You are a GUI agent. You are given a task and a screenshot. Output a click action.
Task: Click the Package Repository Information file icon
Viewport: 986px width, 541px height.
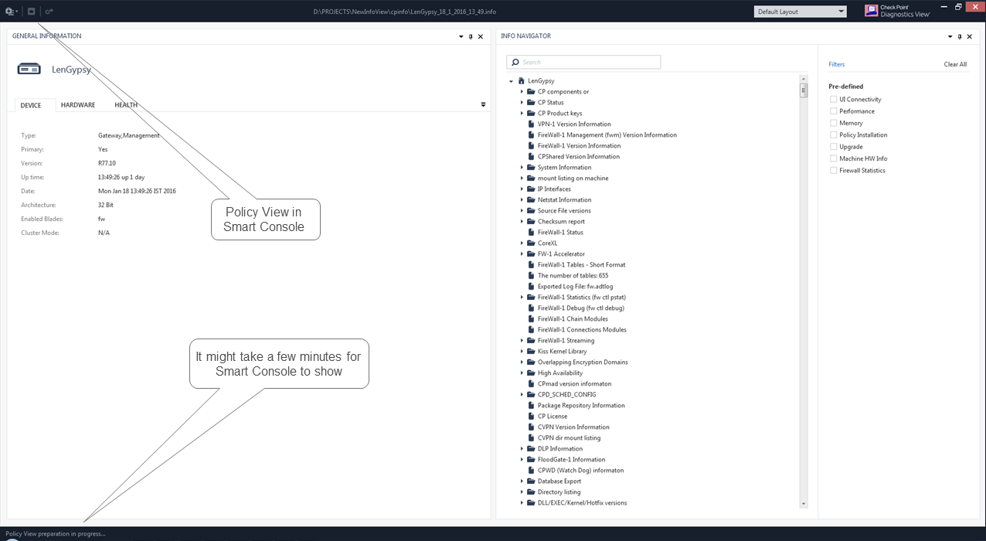531,406
